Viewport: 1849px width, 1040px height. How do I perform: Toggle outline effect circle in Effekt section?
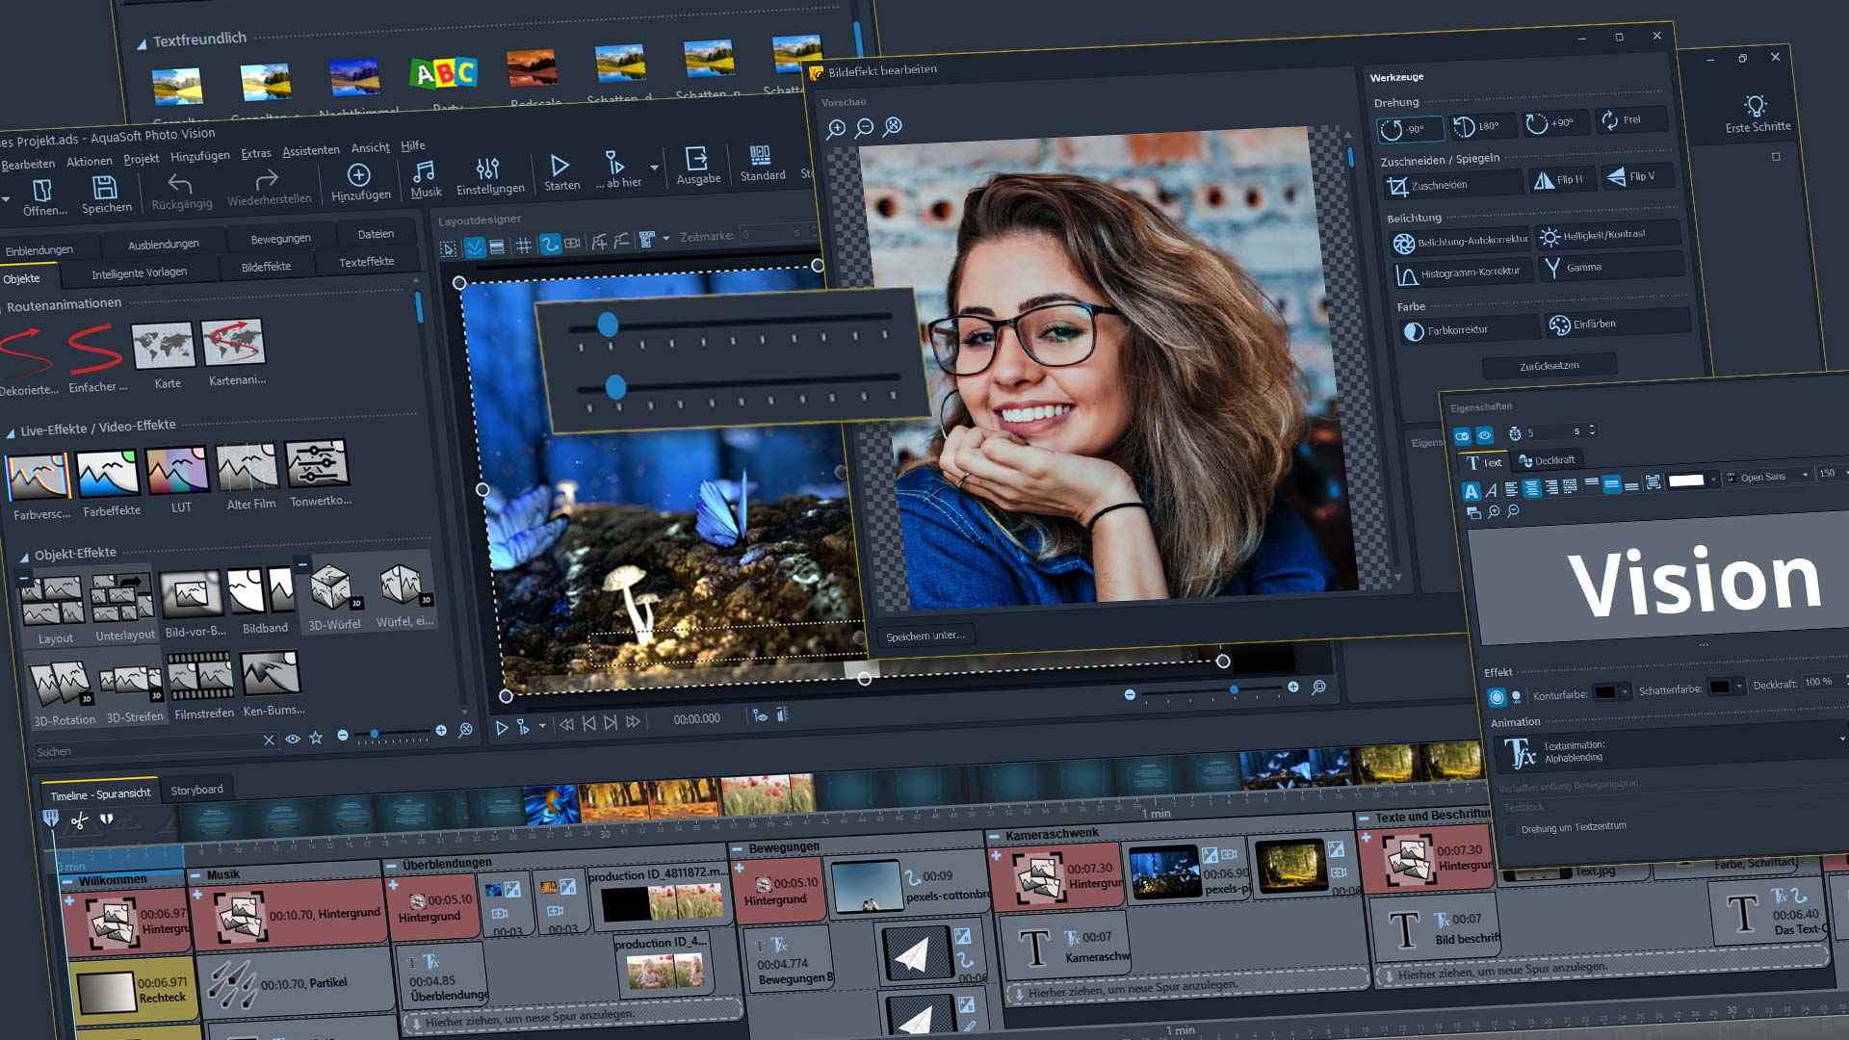(x=1497, y=696)
